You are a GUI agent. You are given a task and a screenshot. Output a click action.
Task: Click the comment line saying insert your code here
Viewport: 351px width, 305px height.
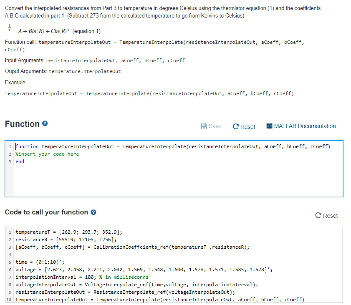tap(45, 154)
